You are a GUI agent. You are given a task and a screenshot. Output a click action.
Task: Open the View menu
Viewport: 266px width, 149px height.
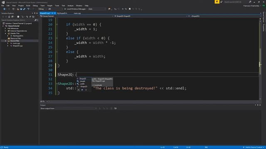(14, 5)
